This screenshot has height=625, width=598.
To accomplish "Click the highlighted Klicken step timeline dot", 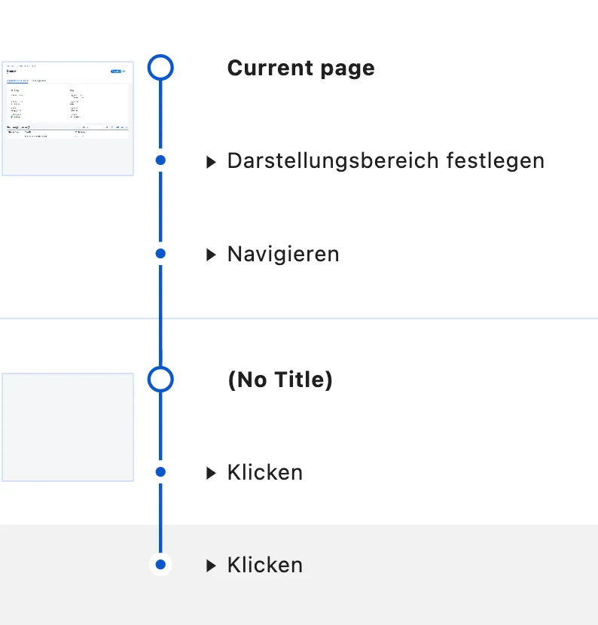I will point(160,565).
